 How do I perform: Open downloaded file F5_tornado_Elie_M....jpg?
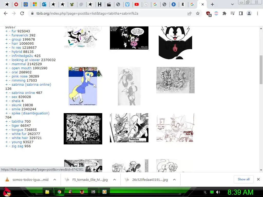[87, 180]
